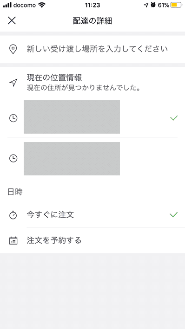Tap the clock icon of second recent address
The image size is (185, 329).
click(x=13, y=158)
